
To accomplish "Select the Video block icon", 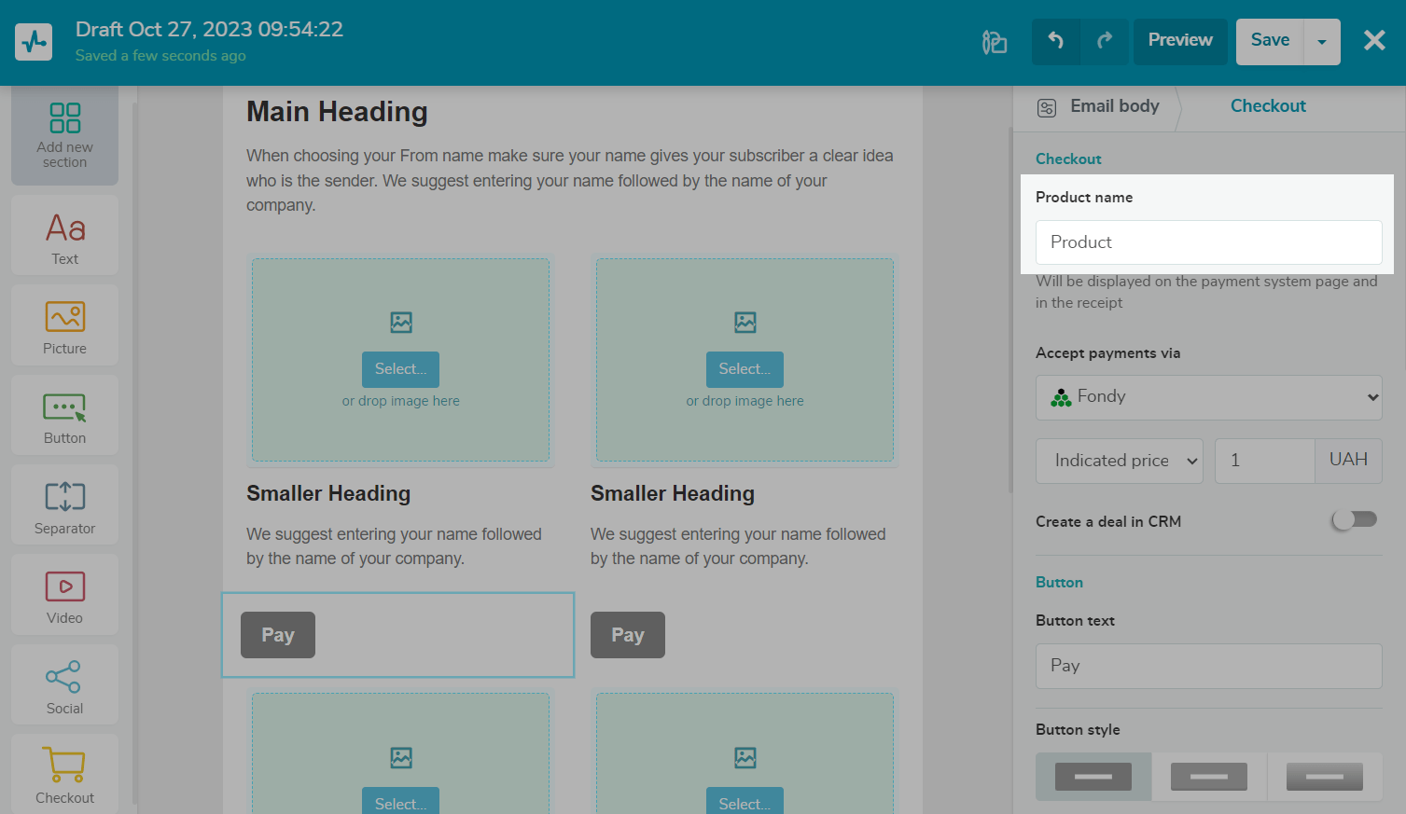I will pos(64,587).
